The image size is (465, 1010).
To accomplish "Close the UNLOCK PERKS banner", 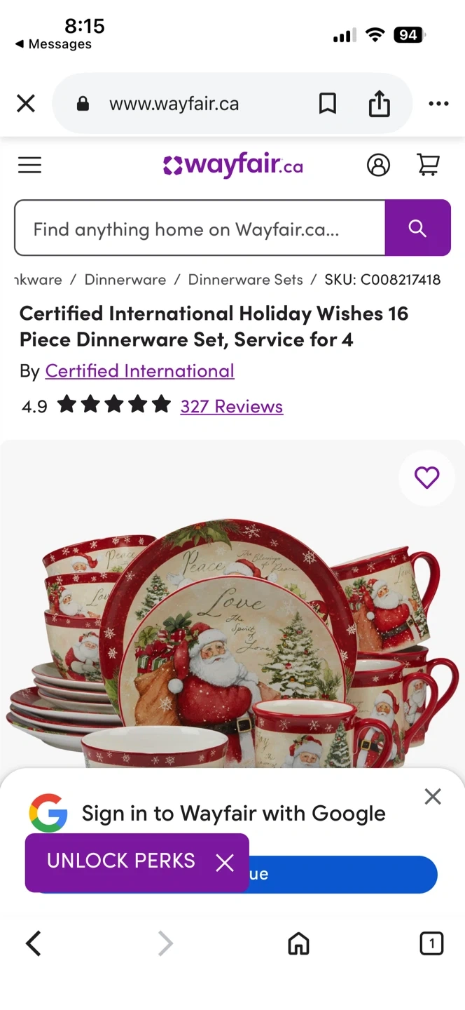I will click(x=224, y=863).
